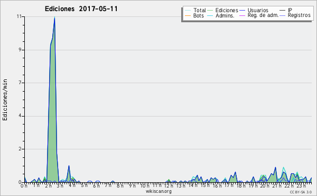Click the y-axis value 11
This screenshot has width=317, height=196.
point(19,16)
